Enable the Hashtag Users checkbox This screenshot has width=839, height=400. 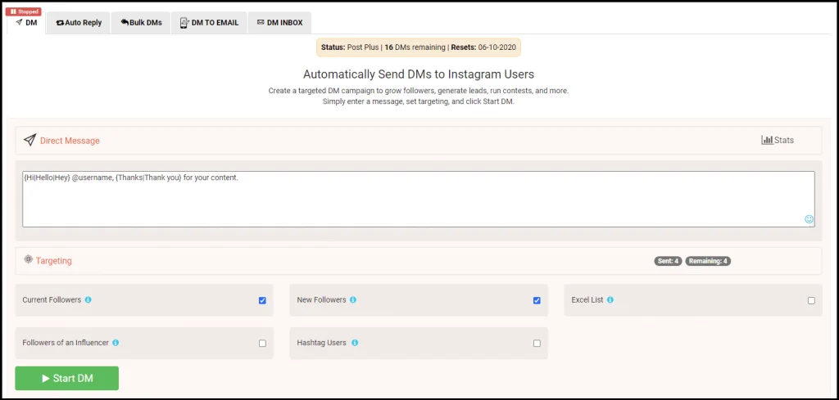coord(537,344)
